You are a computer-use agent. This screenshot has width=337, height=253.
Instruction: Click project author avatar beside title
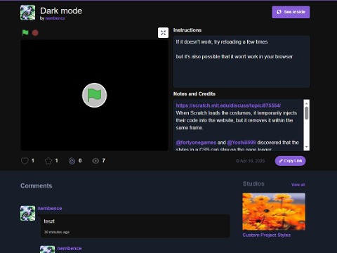[27, 13]
